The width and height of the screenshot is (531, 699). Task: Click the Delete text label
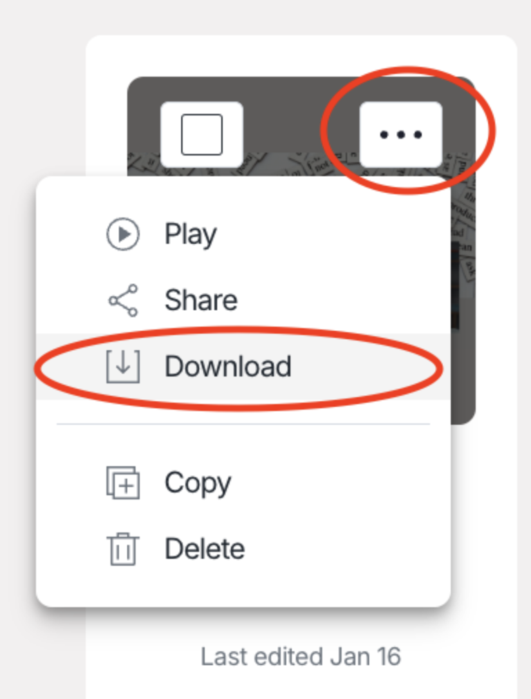205,548
